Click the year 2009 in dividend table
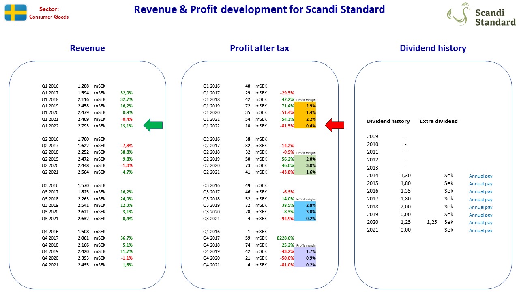 pyautogui.click(x=373, y=137)
